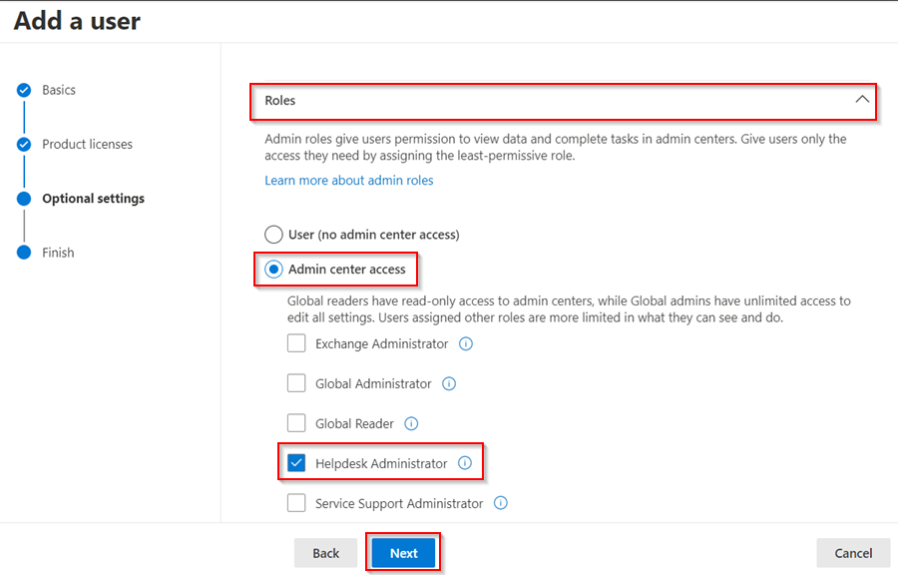This screenshot has width=898, height=575.
Task: Click the Next button
Action: (404, 553)
